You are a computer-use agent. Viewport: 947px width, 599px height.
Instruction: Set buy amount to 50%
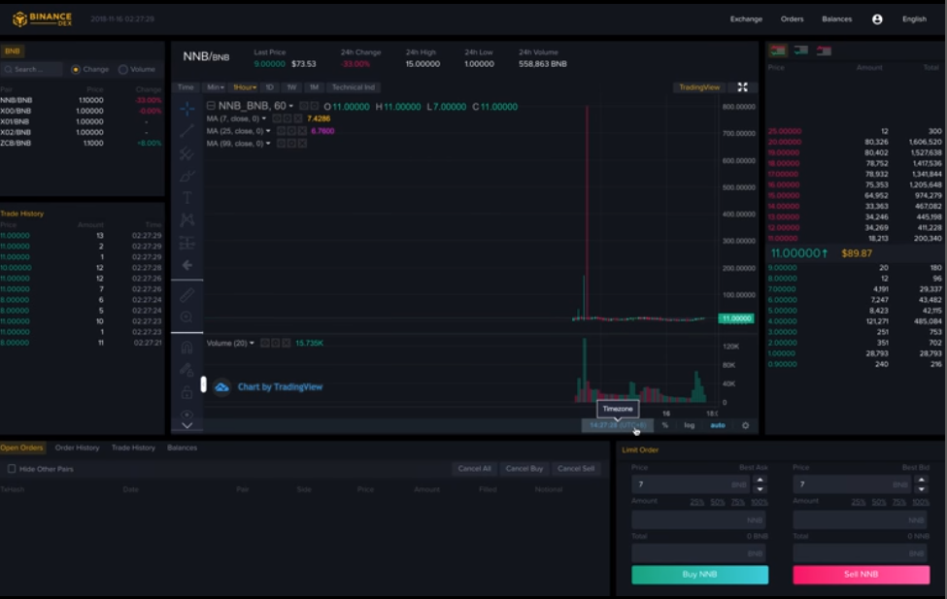point(718,502)
